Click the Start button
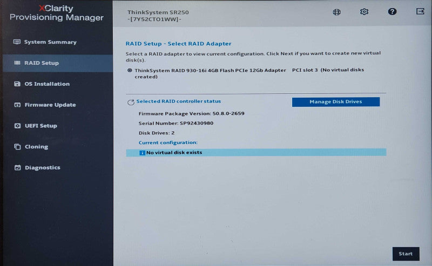Screen dimensions: 432x266 pyautogui.click(x=406, y=254)
